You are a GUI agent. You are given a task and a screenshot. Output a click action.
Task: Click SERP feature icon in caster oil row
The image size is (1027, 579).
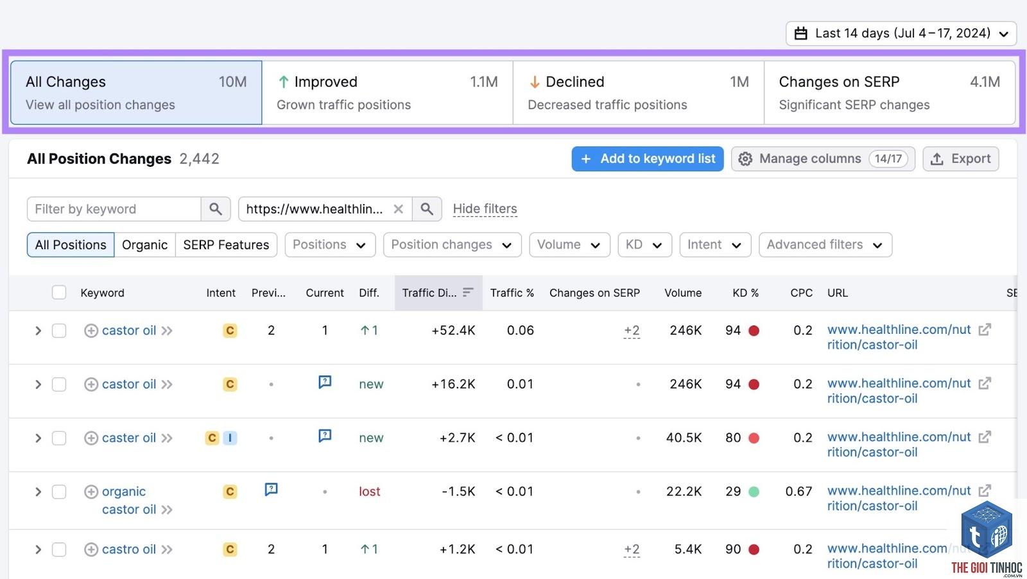[x=325, y=436]
